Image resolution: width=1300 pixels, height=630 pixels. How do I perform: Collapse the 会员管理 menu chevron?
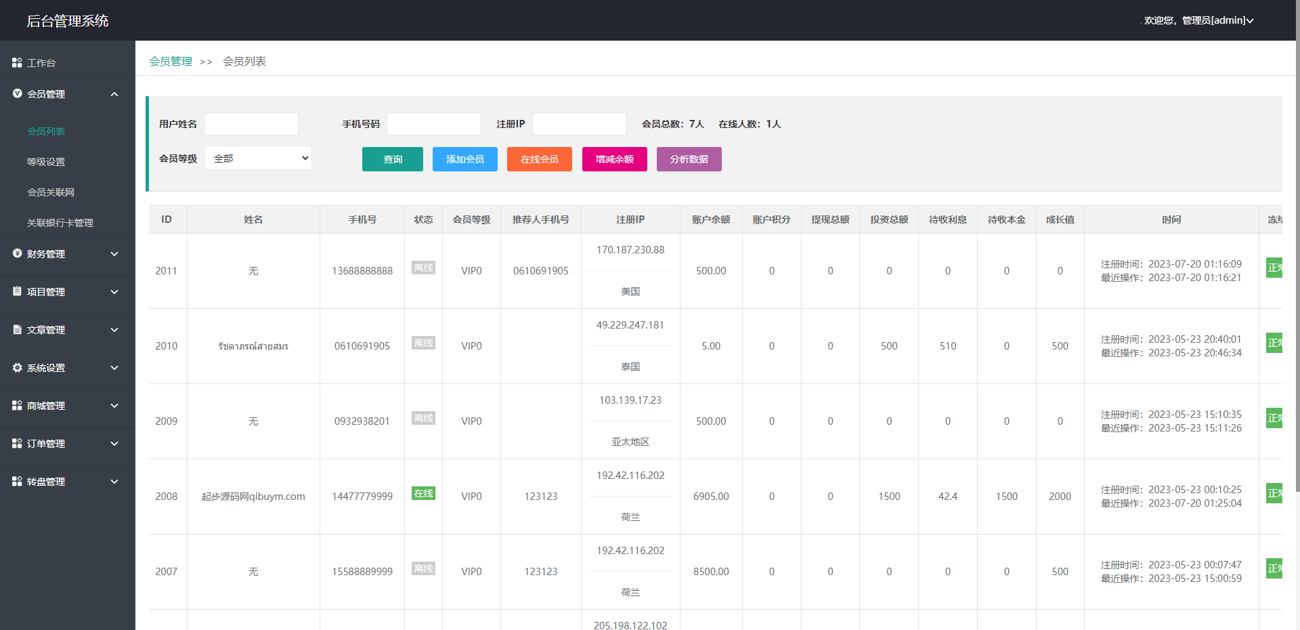(x=114, y=94)
